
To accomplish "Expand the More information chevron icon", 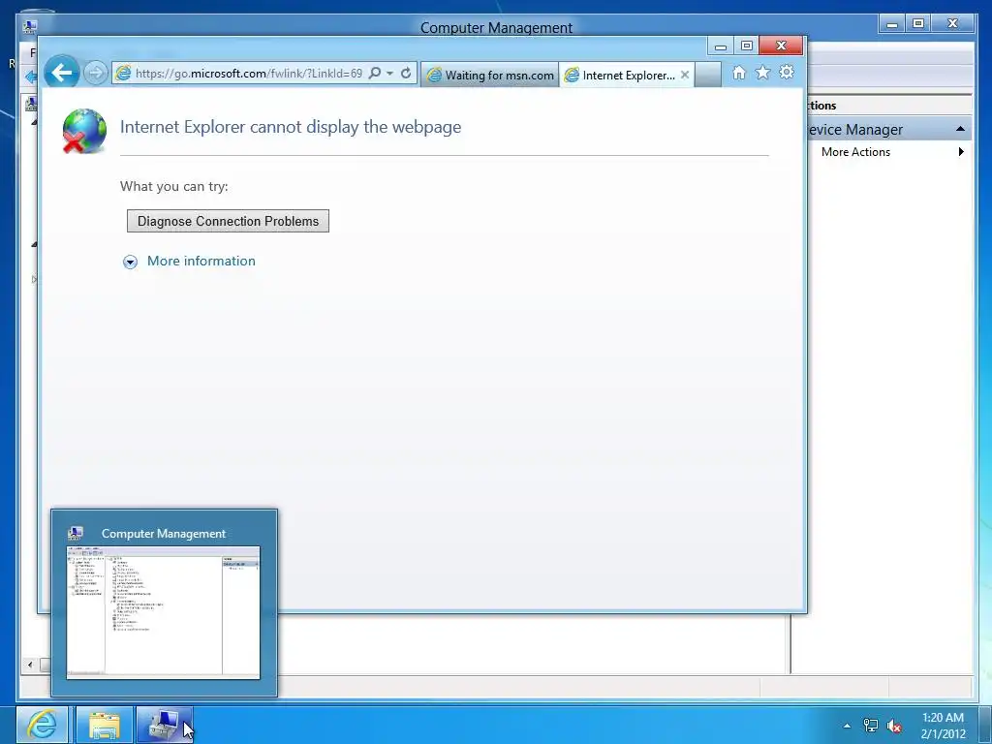I will [x=130, y=262].
